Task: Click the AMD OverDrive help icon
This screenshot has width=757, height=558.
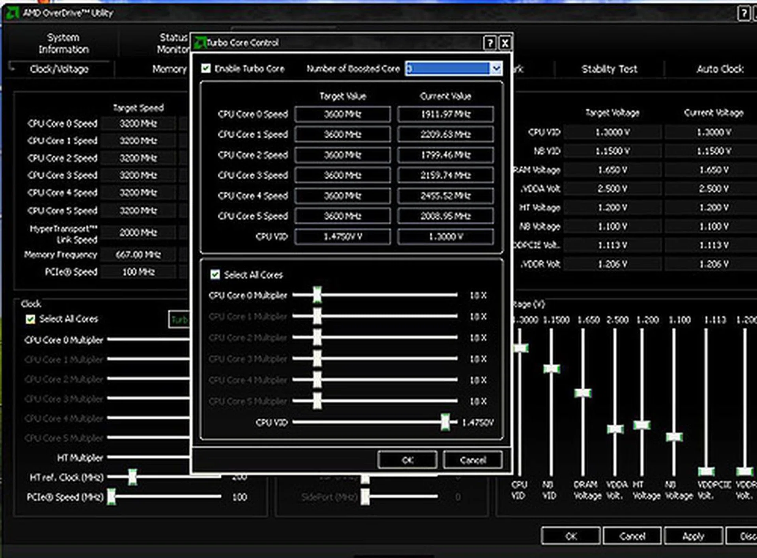Action: pyautogui.click(x=743, y=14)
